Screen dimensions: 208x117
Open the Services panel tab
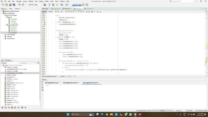point(17,9)
